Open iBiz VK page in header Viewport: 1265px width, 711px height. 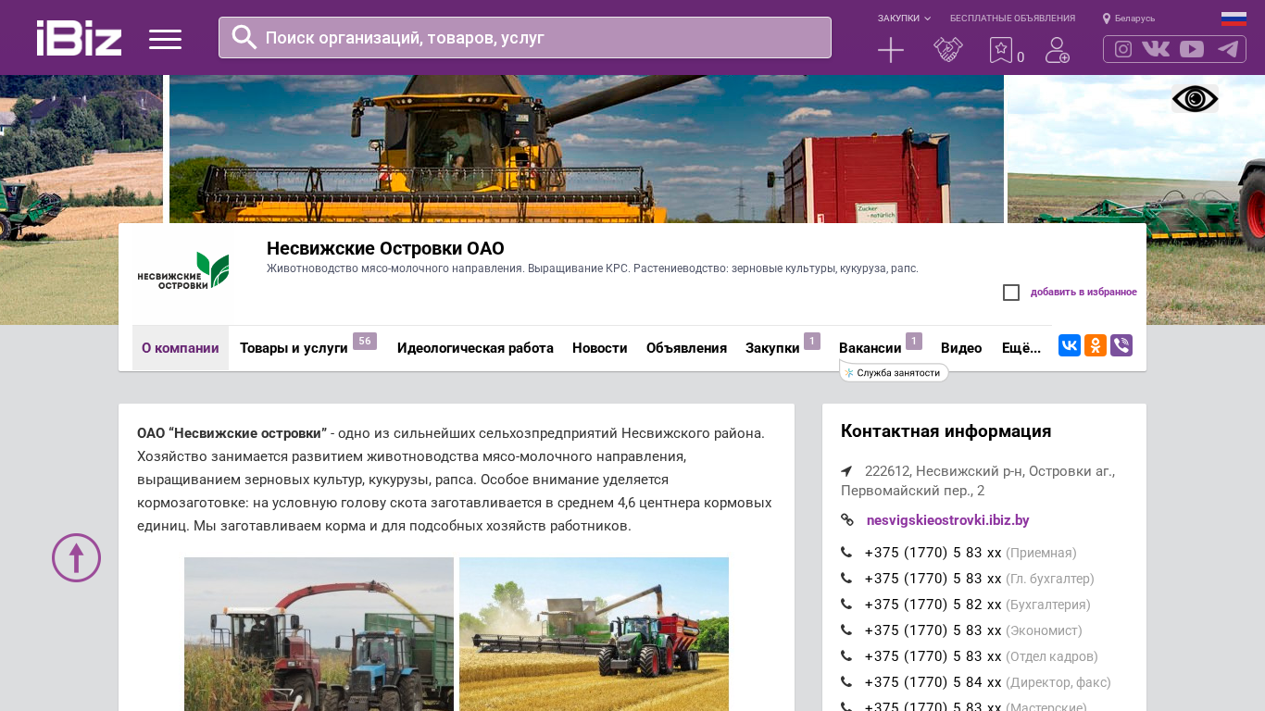pos(1156,49)
